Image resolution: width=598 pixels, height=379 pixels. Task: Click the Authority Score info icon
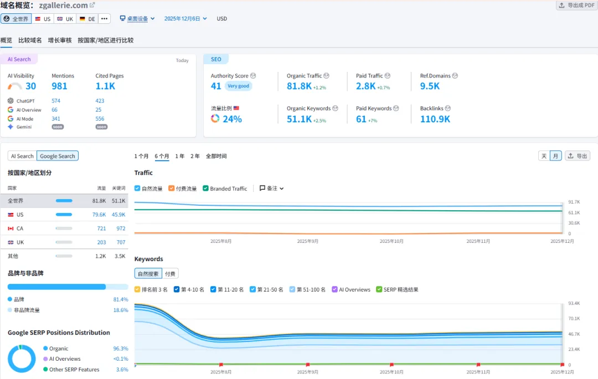253,76
